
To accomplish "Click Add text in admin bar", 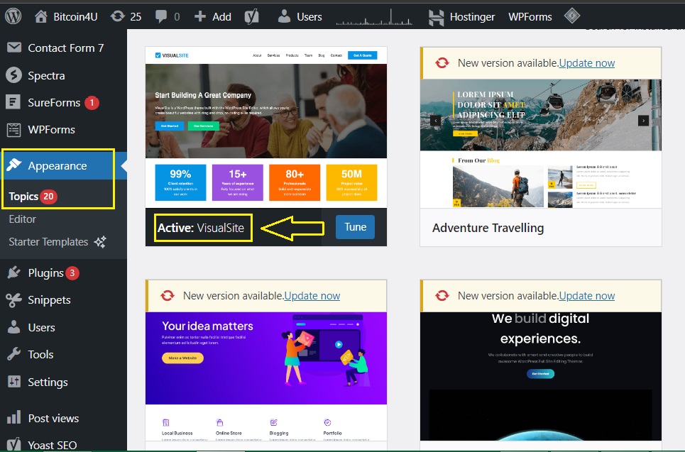I will [221, 17].
